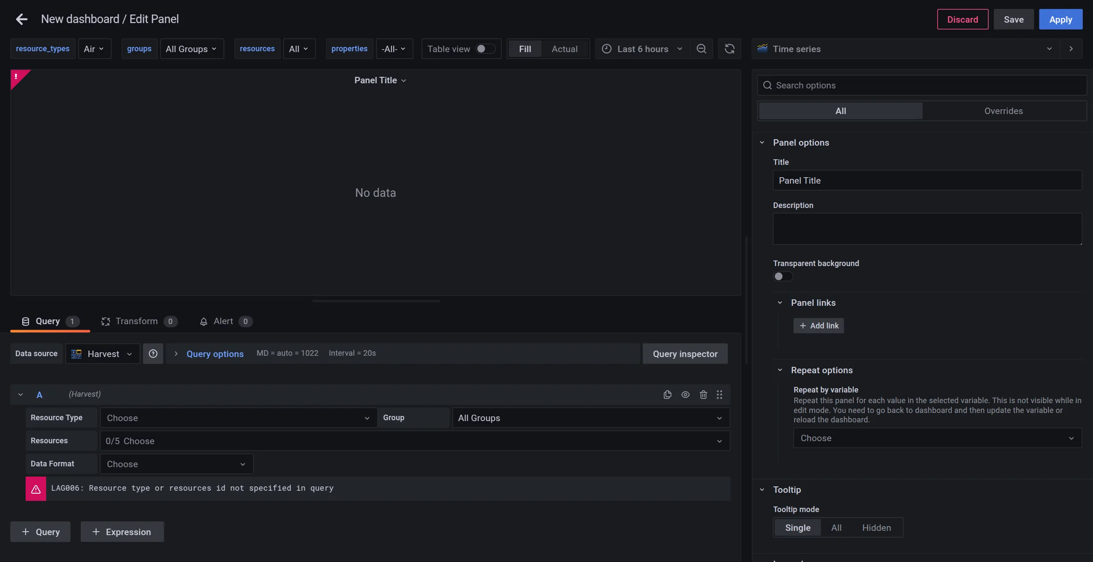Collapse the Panel links section
1093x562 pixels.
pyautogui.click(x=780, y=303)
